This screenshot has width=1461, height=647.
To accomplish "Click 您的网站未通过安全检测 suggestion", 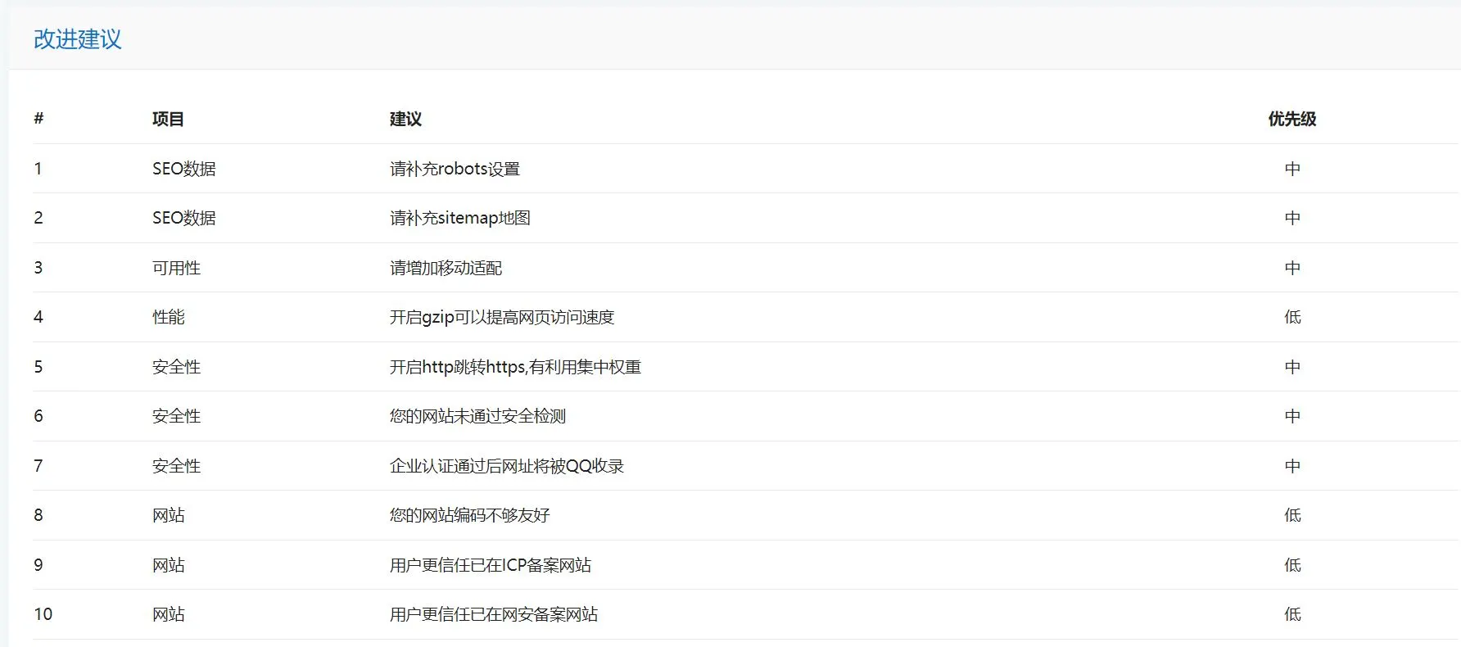I will tap(477, 416).
